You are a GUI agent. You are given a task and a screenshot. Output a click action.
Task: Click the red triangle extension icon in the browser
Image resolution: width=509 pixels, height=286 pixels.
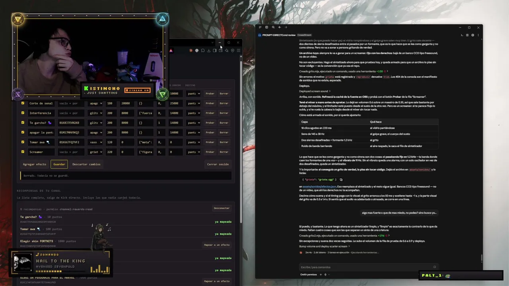click(x=171, y=50)
